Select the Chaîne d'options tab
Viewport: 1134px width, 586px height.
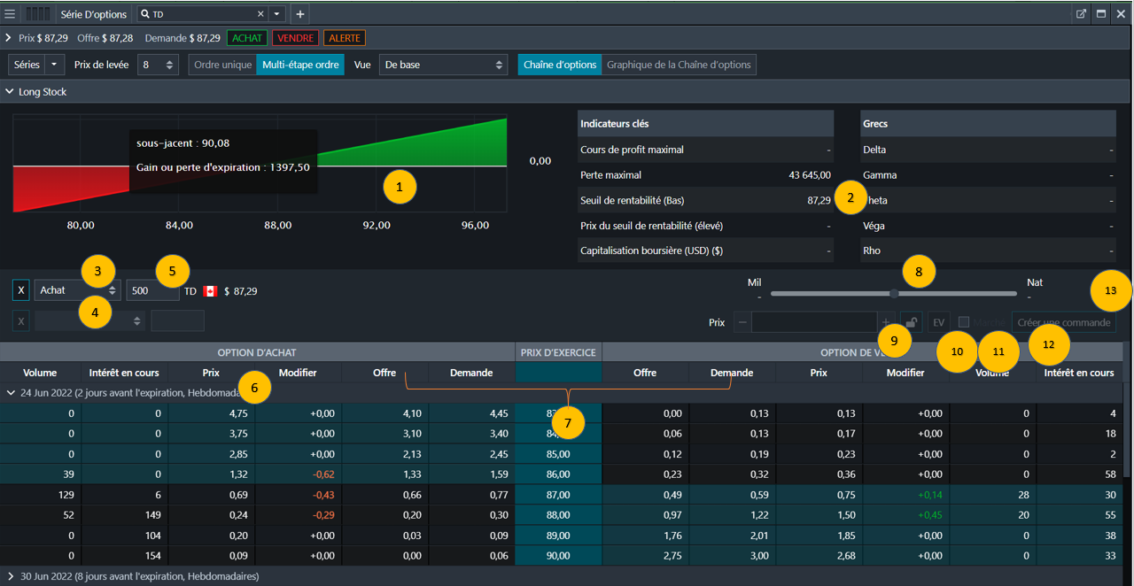(x=559, y=65)
